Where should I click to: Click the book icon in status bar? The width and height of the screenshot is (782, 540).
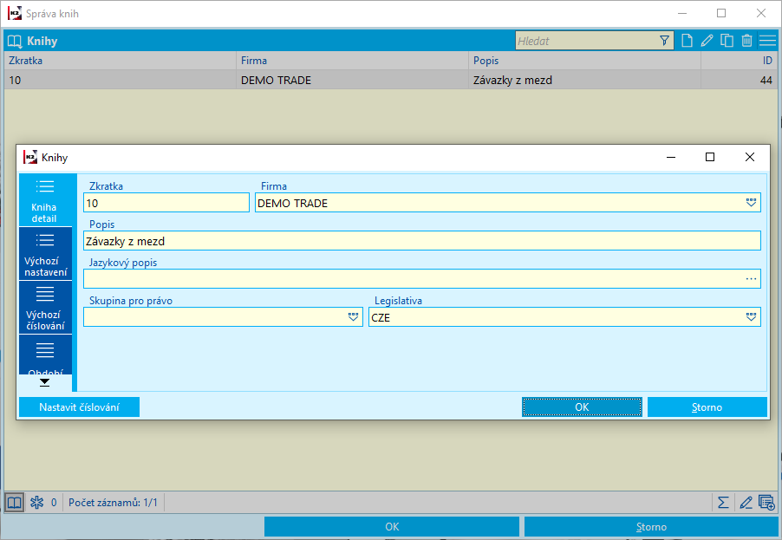15,502
